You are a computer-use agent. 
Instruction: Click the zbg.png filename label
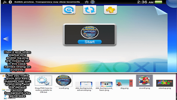[124, 88]
